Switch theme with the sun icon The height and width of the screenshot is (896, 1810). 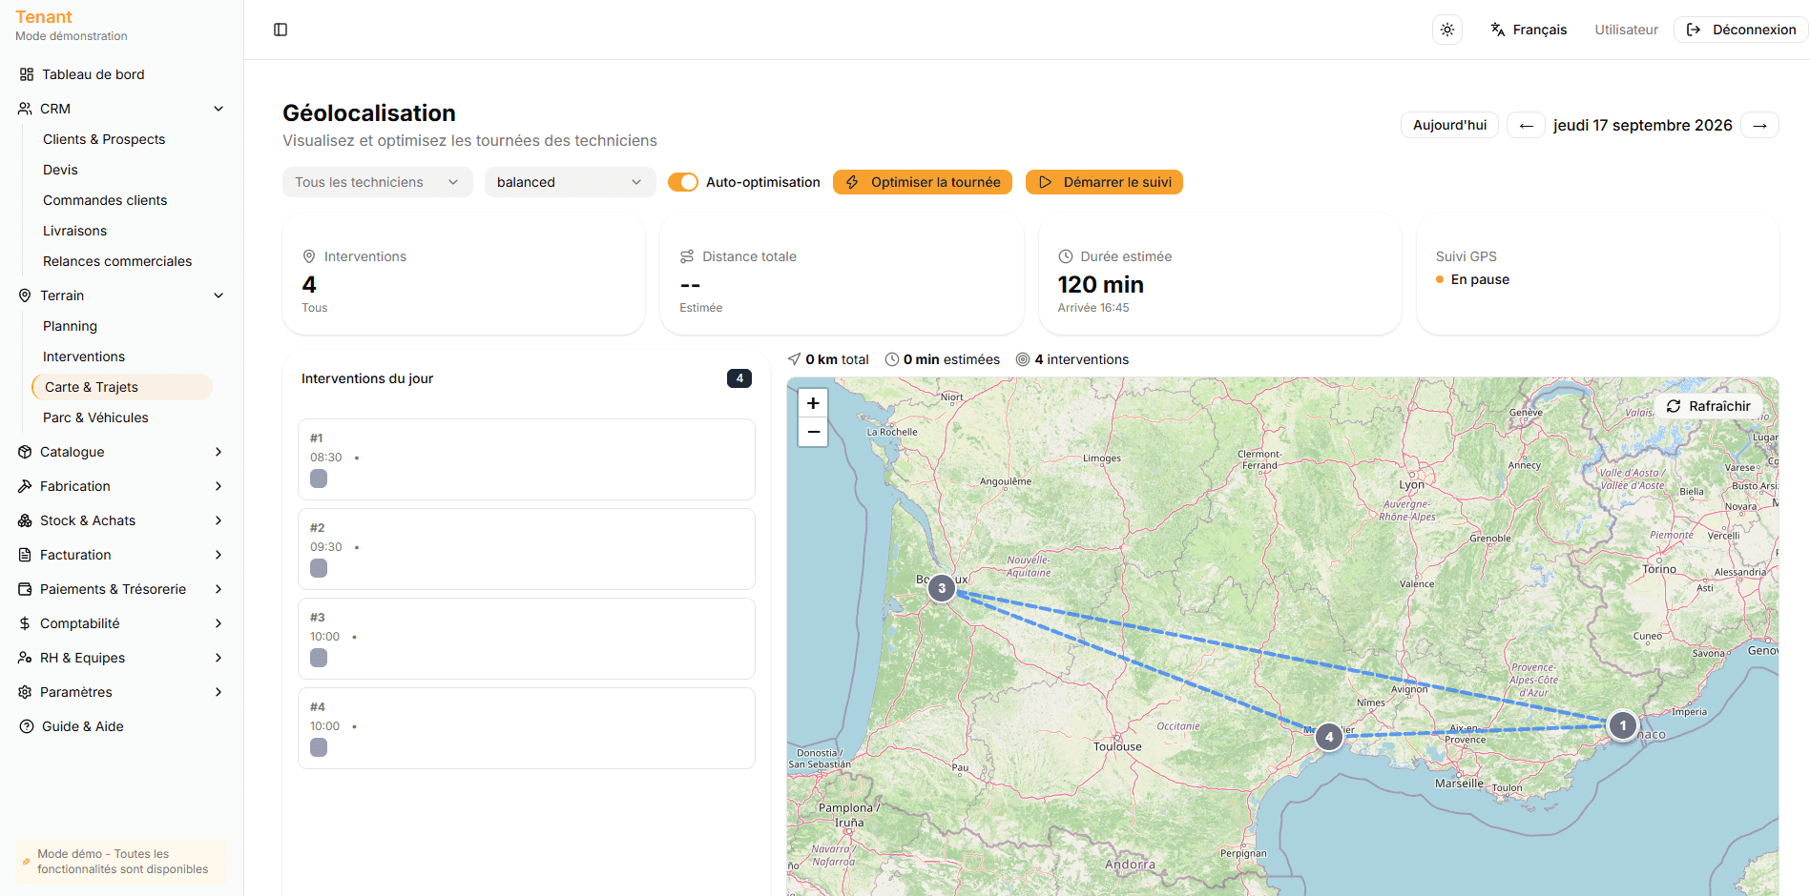coord(1447,30)
